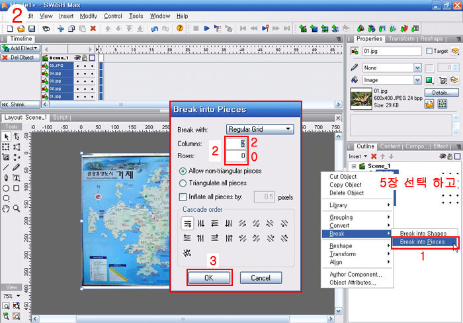Select the Line tool in Tools panel
The image size is (463, 323).
(x=6, y=167)
